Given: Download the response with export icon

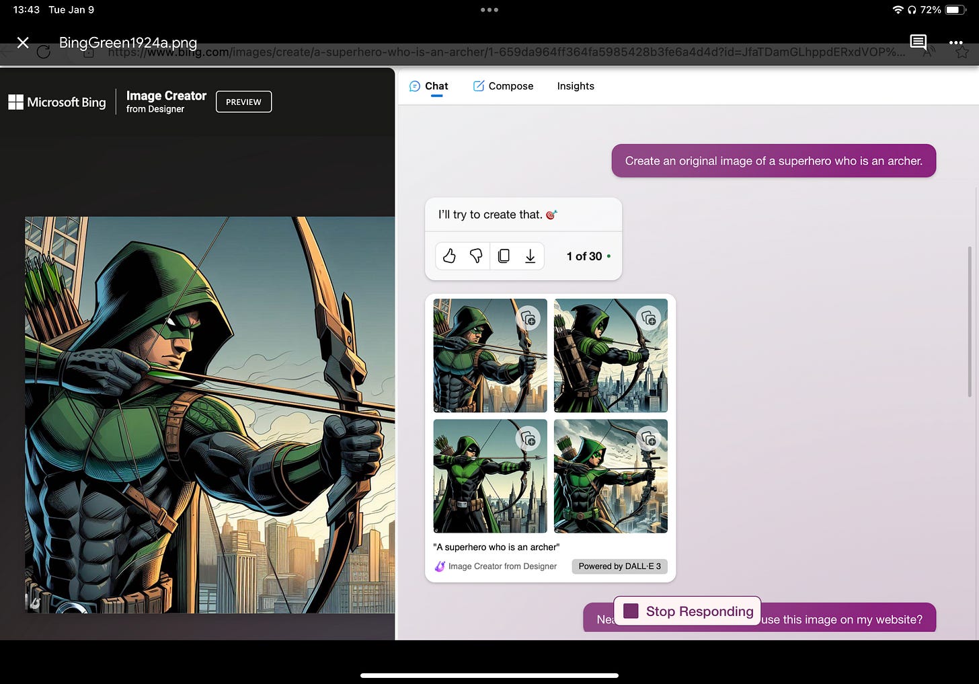Looking at the screenshot, I should click(530, 256).
